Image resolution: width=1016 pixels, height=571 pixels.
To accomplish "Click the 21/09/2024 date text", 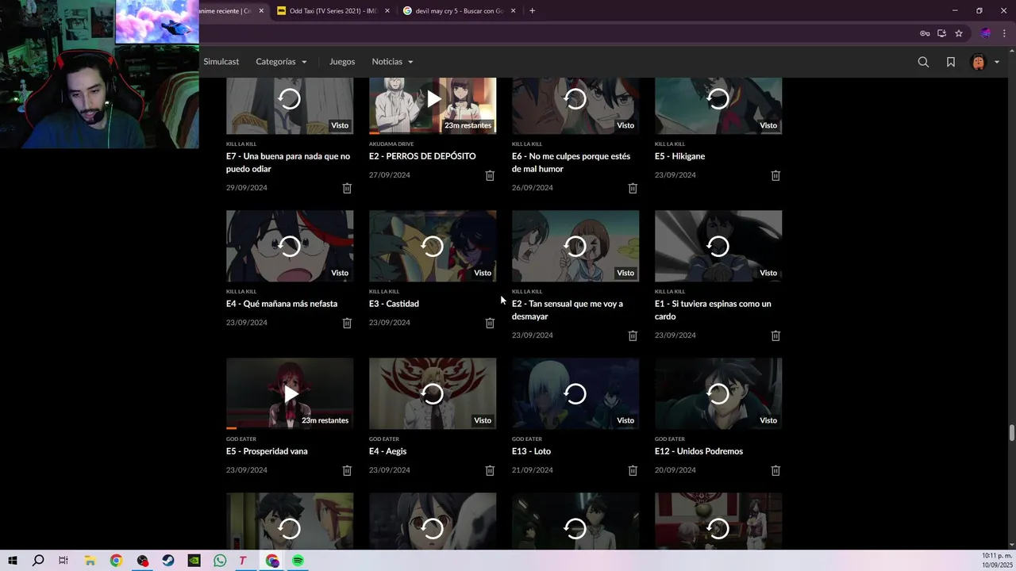I will (x=533, y=470).
